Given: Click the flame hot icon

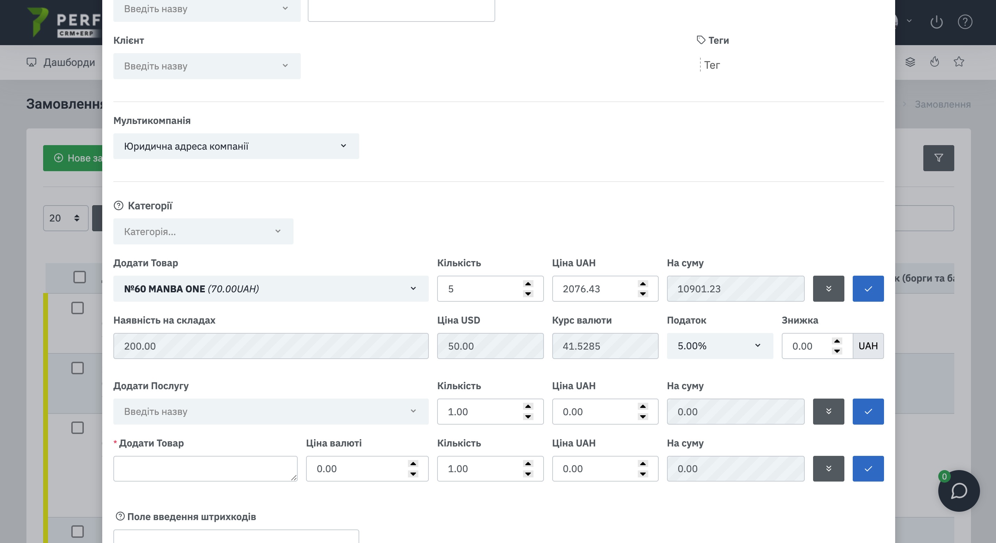Looking at the screenshot, I should pos(934,62).
